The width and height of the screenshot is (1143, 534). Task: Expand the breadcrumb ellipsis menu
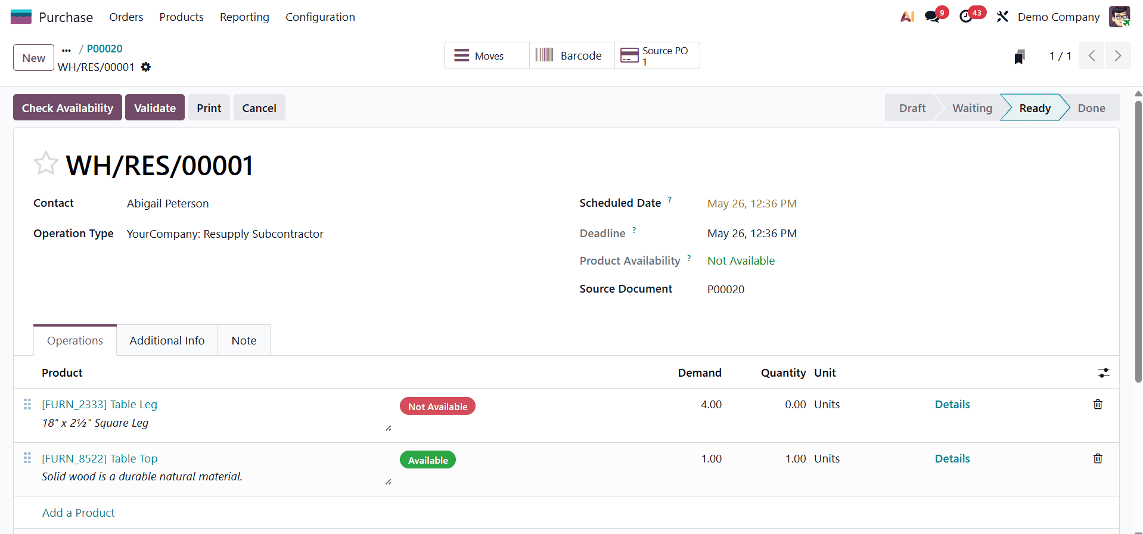[x=66, y=49]
